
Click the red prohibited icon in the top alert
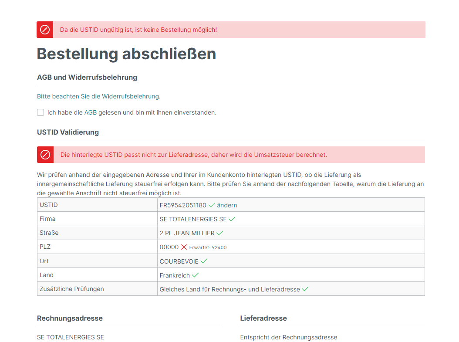tap(45, 30)
